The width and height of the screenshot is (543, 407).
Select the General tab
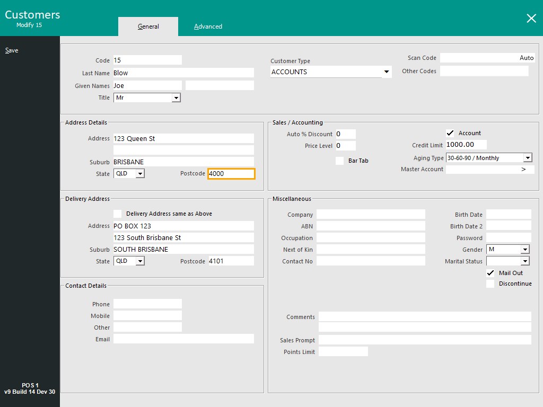(x=148, y=26)
